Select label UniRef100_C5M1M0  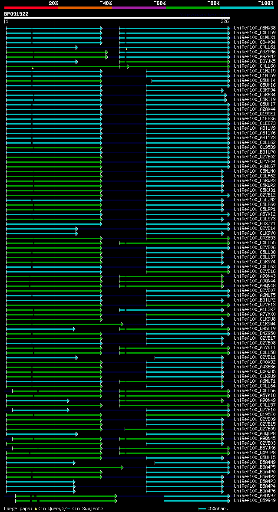255,171
